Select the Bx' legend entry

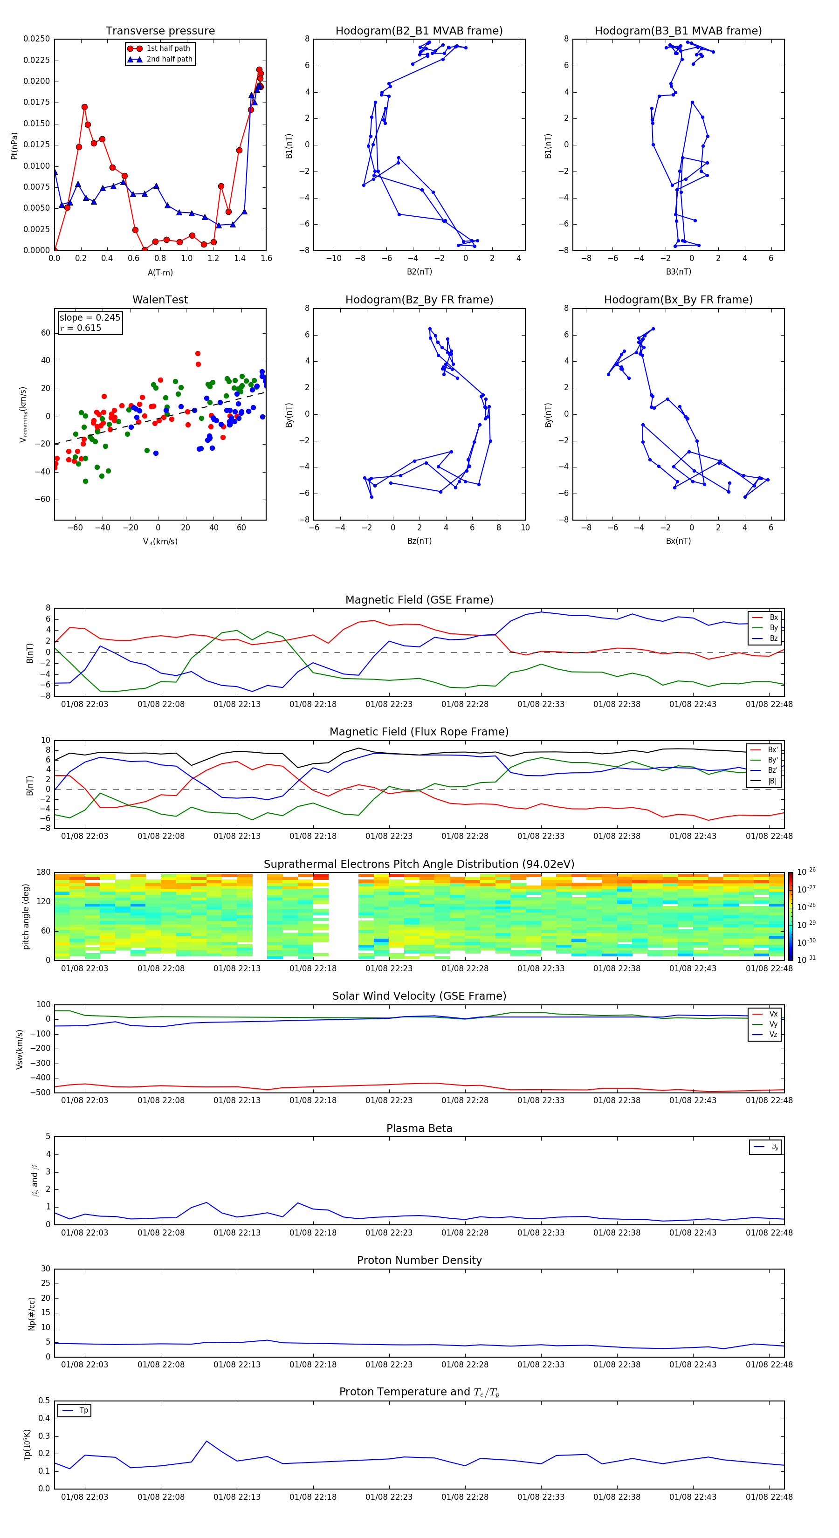(764, 750)
